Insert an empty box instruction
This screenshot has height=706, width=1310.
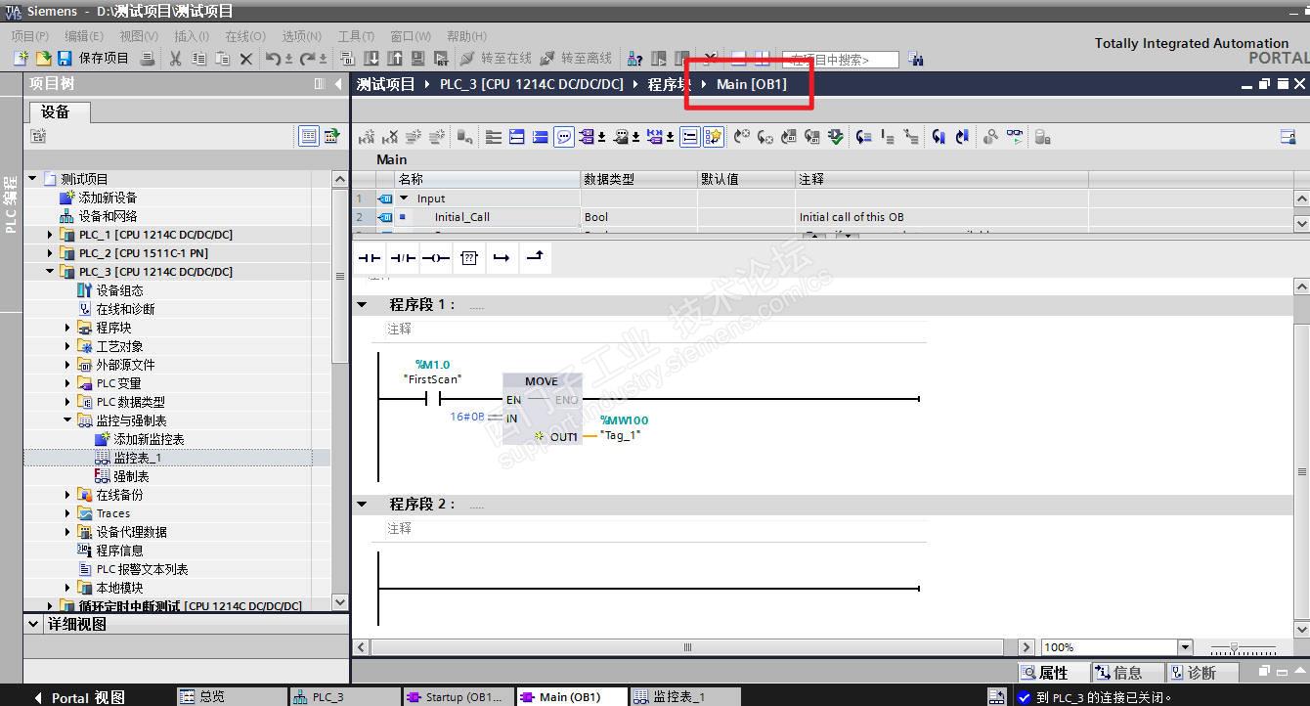469,258
